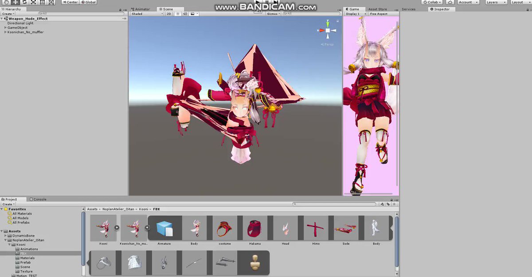
Task: Expand the Kooni asset arrow
Action: pyautogui.click(x=117, y=227)
